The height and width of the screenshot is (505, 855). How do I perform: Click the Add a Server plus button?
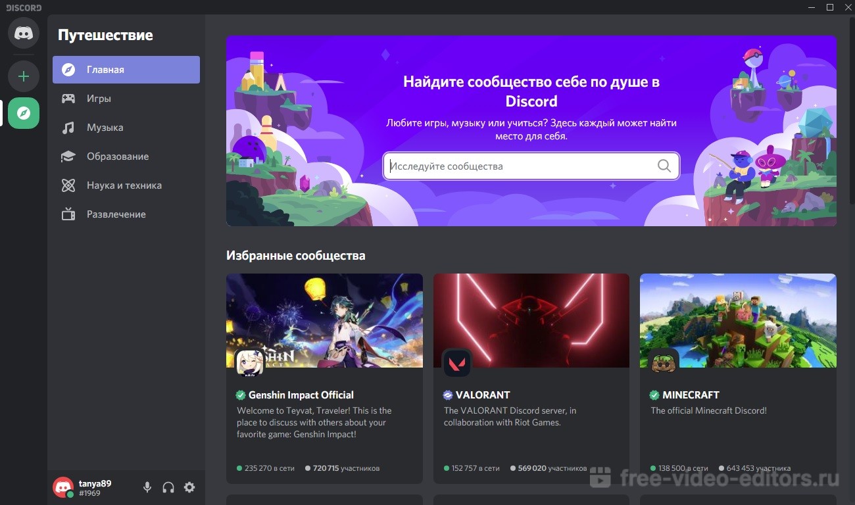(x=24, y=76)
